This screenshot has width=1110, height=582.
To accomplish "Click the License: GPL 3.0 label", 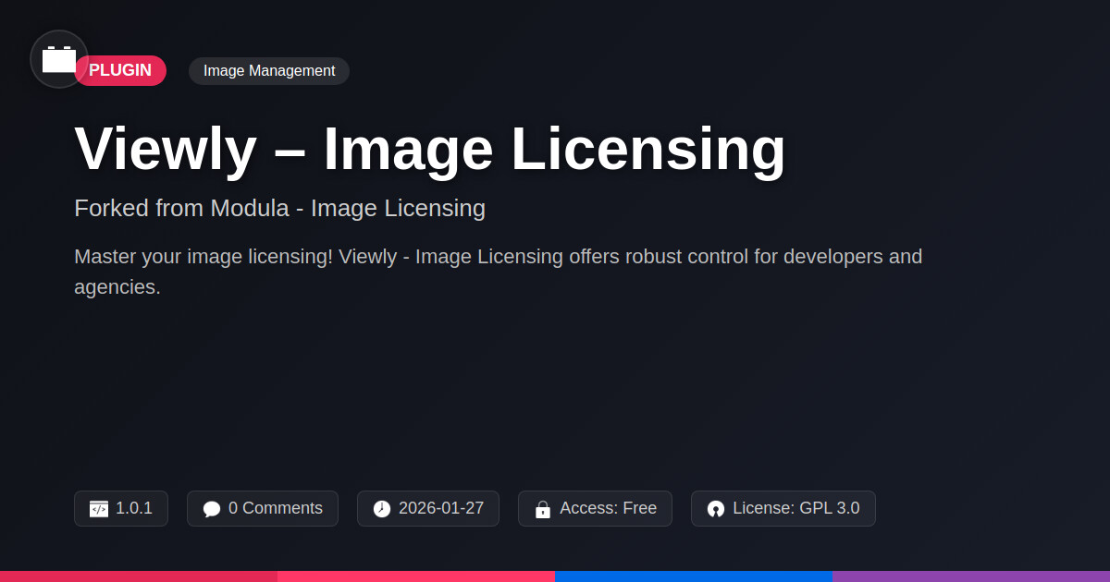I will [x=795, y=508].
